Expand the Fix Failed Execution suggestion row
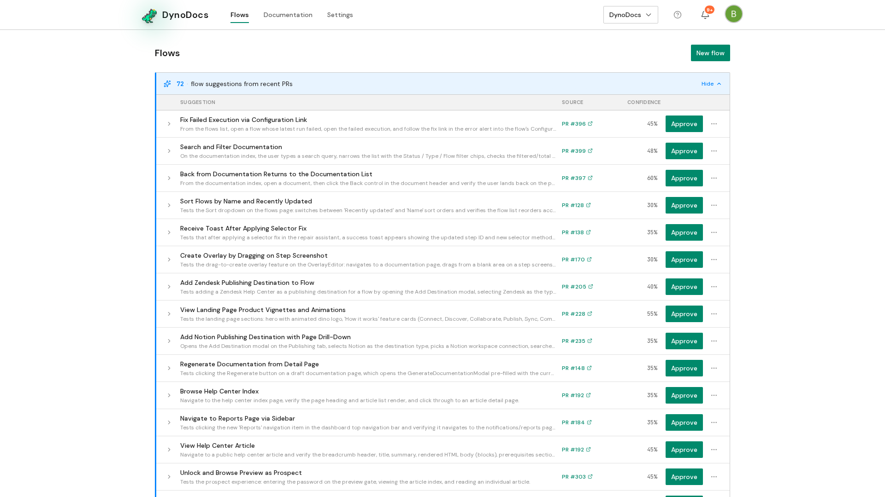The height and width of the screenshot is (497, 885). [169, 124]
